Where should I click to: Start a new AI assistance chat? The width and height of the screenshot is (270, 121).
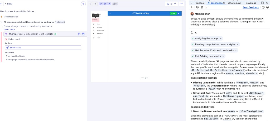[192, 7]
